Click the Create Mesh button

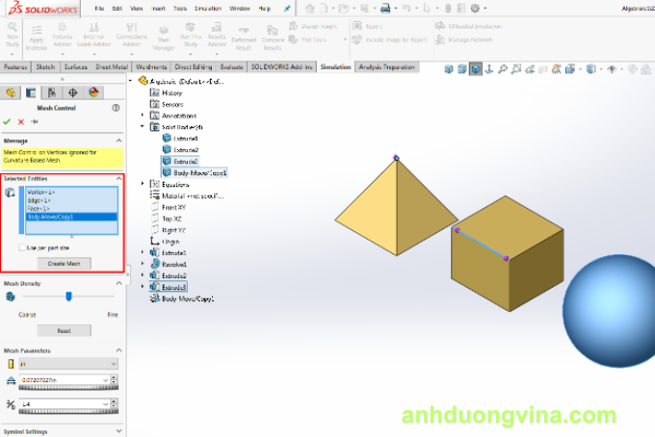pyautogui.click(x=65, y=263)
